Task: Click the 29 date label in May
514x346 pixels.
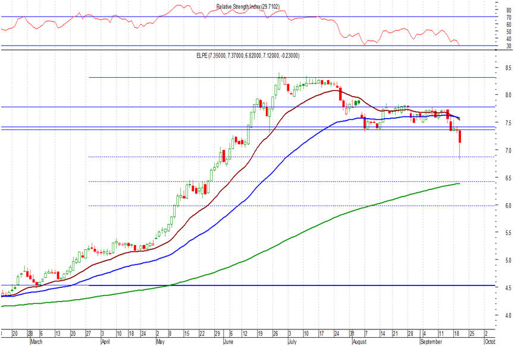Action: [x=217, y=334]
